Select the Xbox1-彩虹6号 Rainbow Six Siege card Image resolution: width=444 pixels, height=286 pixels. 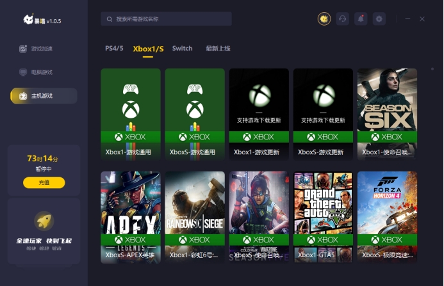click(x=195, y=218)
